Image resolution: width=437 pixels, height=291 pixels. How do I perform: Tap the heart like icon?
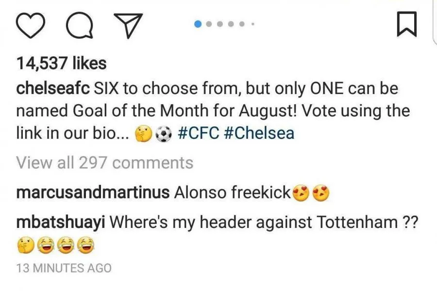pos(31,25)
